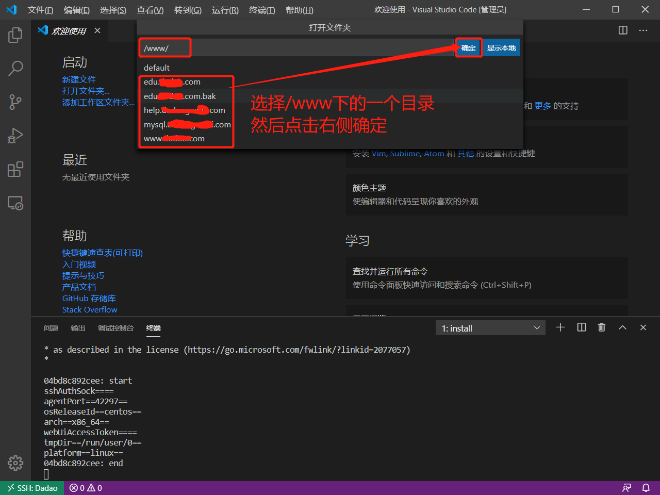Kill terminal with trash icon
The image size is (660, 495).
pyautogui.click(x=602, y=327)
